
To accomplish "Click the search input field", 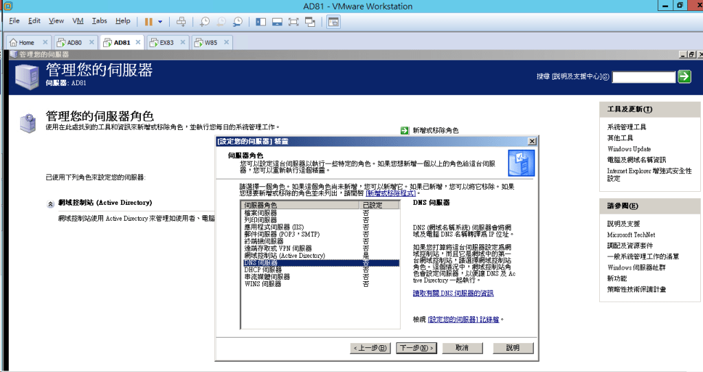I will pyautogui.click(x=643, y=77).
